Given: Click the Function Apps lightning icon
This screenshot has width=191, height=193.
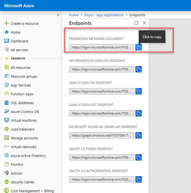Looking at the screenshot, I should (7, 94).
